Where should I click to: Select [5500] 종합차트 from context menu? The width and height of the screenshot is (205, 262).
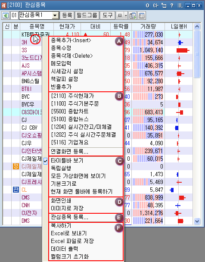[x=70, y=112]
